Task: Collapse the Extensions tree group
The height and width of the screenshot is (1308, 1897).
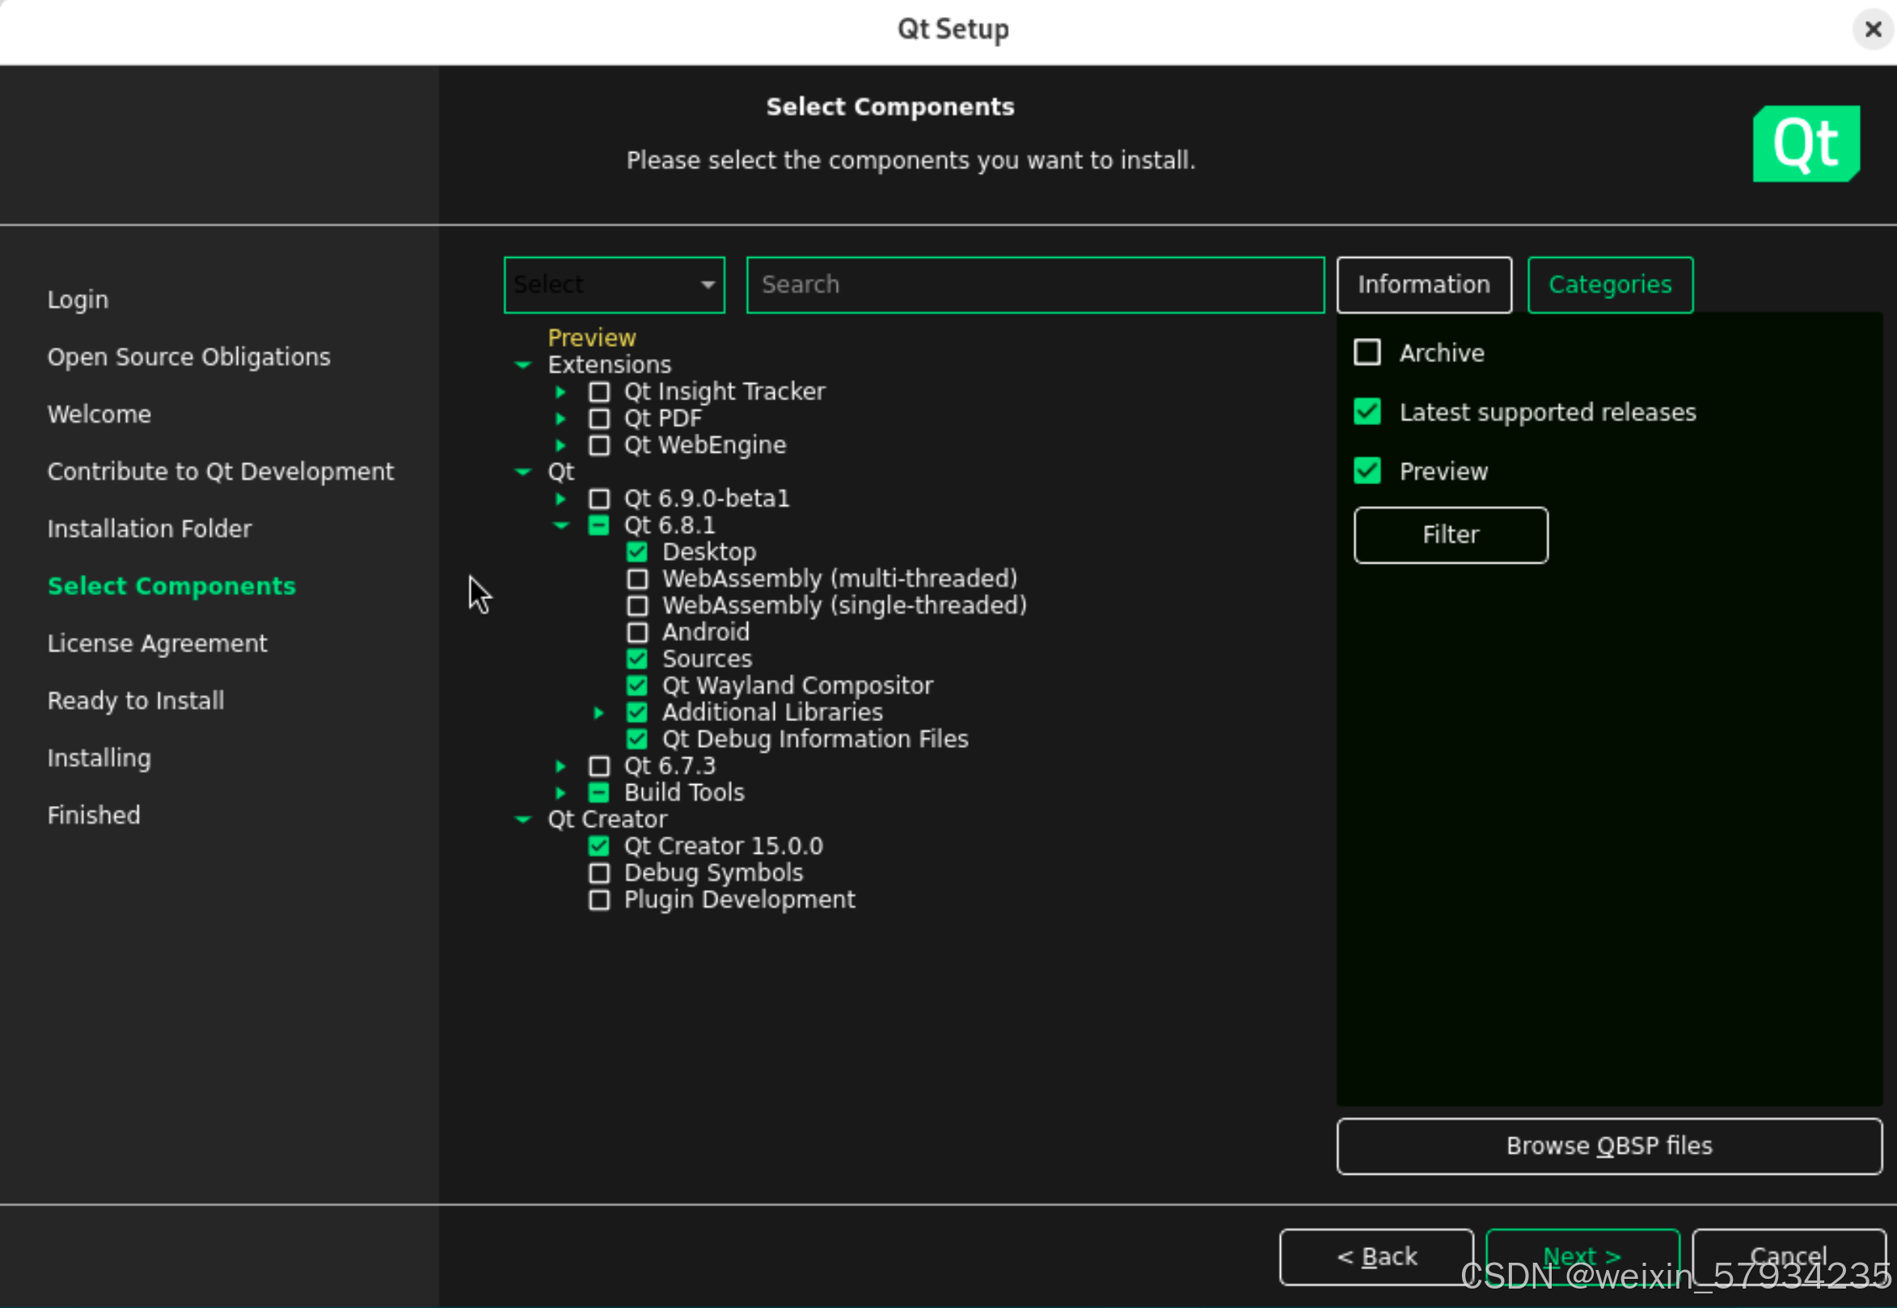Action: click(x=522, y=365)
